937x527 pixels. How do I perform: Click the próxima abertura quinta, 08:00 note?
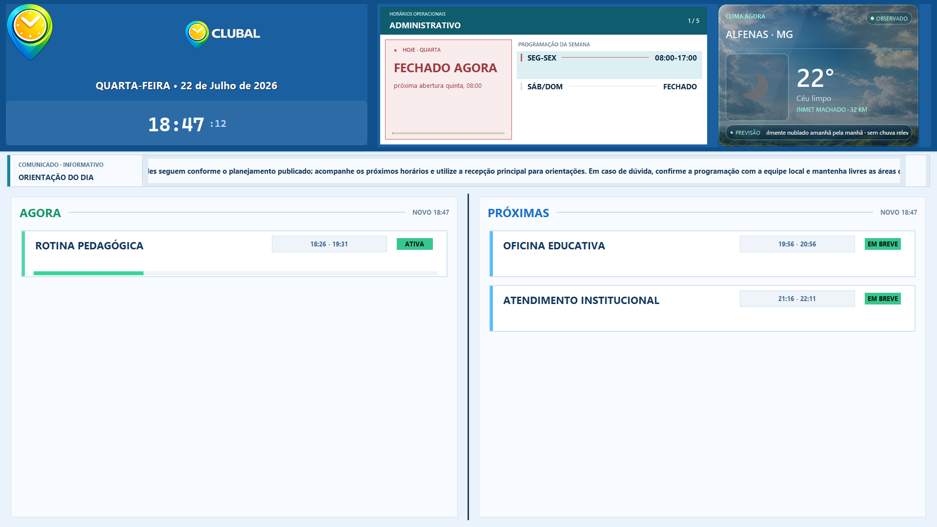pos(438,86)
